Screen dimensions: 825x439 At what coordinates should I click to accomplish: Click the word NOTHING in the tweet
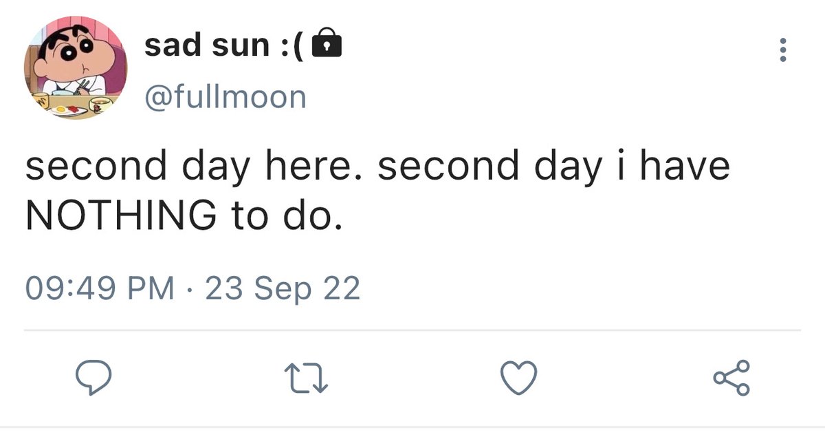tap(120, 216)
